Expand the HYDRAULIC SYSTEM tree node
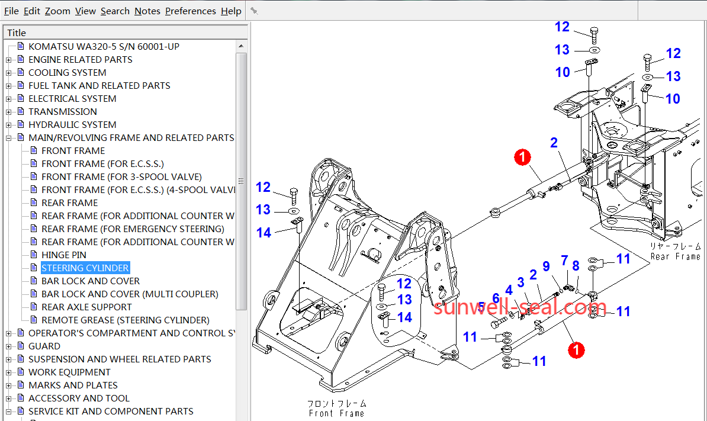This screenshot has height=421, width=707. (9, 125)
